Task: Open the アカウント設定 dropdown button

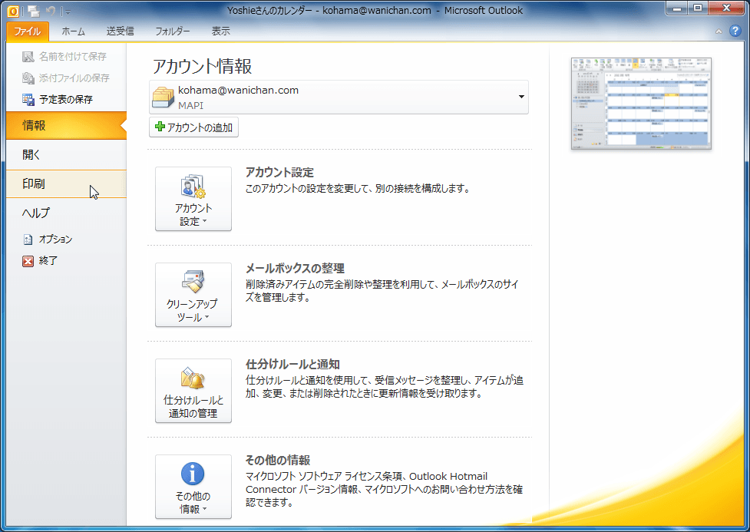Action: coord(193,199)
